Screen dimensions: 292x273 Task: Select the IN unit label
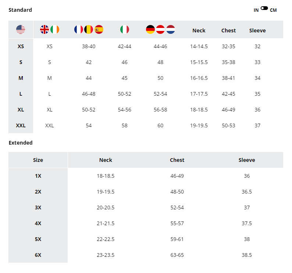256,10
